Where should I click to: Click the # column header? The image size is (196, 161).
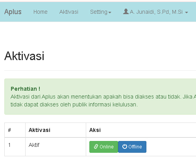(9, 130)
